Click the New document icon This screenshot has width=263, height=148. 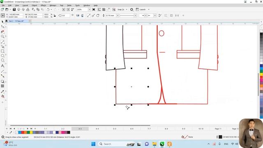[2, 9]
